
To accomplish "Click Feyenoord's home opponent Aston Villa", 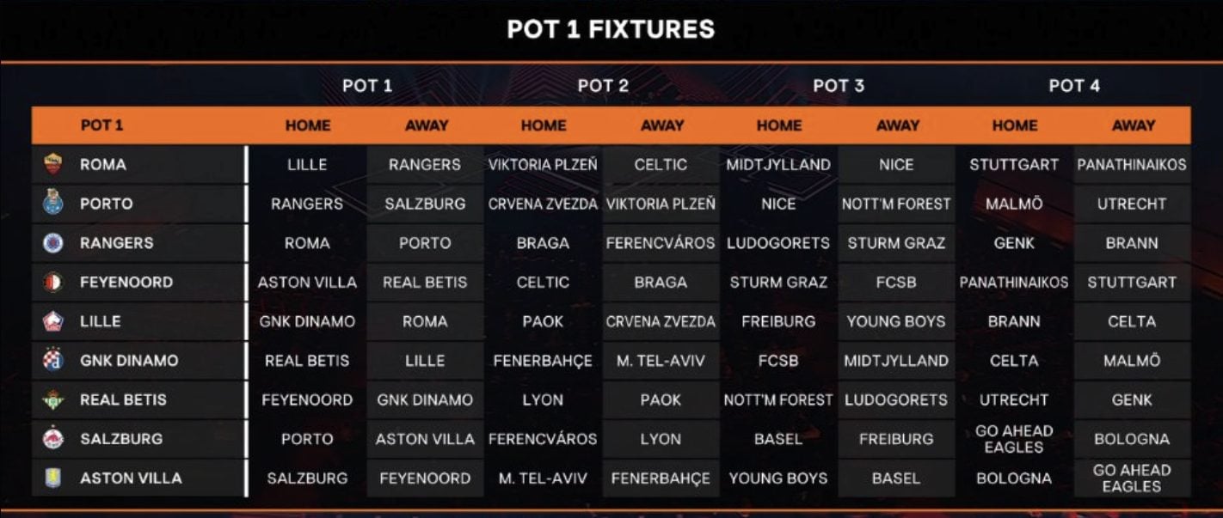I will click(307, 282).
